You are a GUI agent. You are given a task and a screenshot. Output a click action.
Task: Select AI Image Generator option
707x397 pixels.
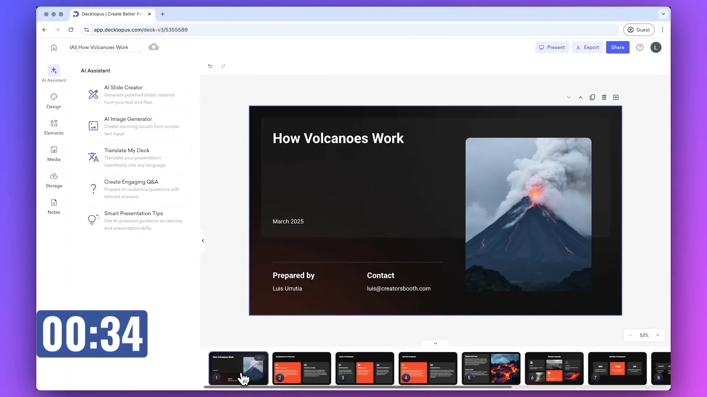(136, 126)
